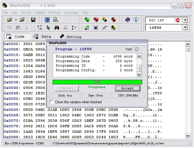The width and height of the screenshot is (194, 148).
Task: Click the binoculars Find icon
Action: (x=57, y=28)
